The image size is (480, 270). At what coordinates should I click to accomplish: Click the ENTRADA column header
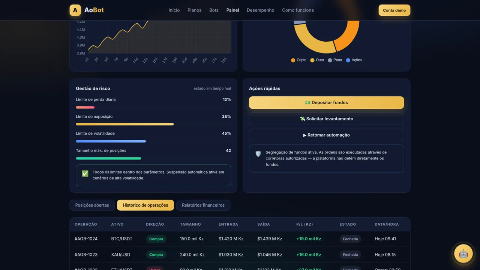[x=228, y=224]
